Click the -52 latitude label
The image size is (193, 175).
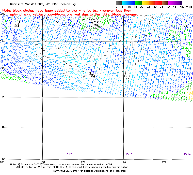coord(2,40)
